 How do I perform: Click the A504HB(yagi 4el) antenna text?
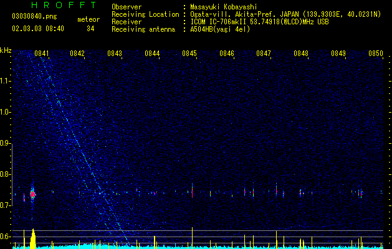point(220,29)
